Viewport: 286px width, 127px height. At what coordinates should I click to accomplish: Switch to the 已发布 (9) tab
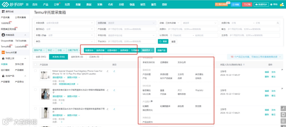click(x=94, y=57)
